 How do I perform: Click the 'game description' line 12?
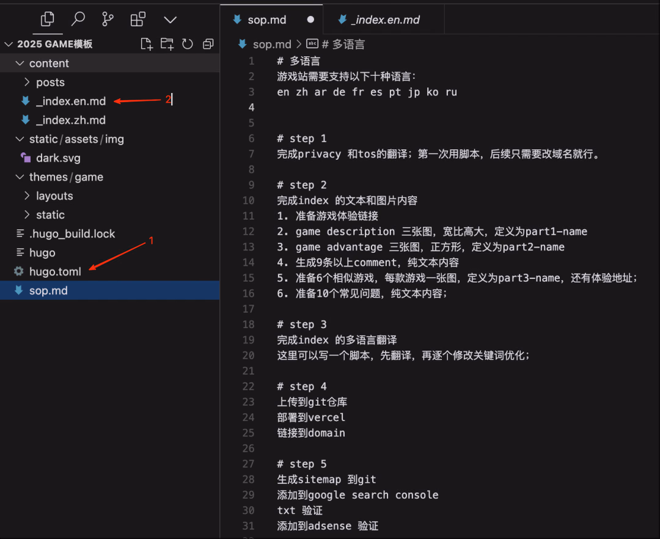[432, 232]
